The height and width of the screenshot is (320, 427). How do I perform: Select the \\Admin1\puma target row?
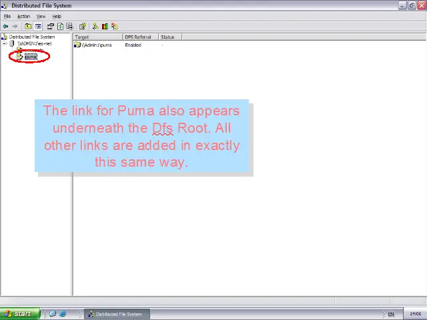(x=97, y=45)
